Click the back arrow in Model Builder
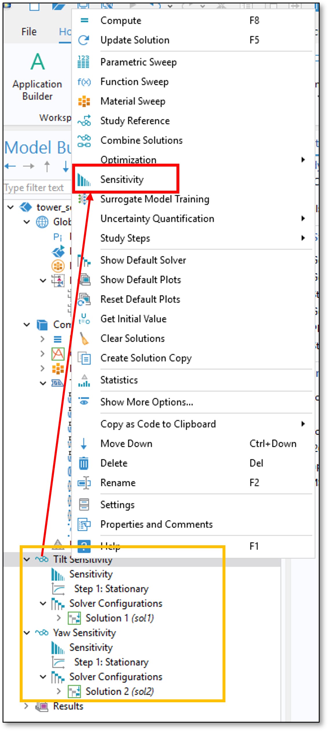 coord(10,166)
